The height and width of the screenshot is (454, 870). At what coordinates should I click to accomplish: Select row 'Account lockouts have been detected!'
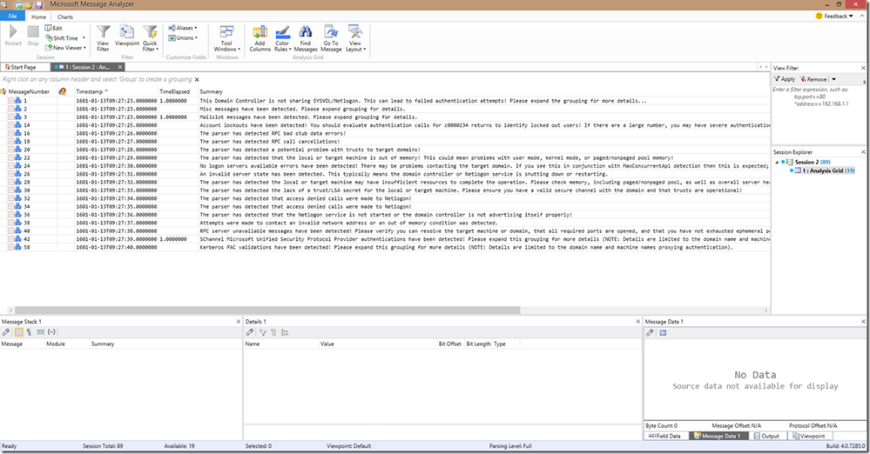(x=385, y=125)
